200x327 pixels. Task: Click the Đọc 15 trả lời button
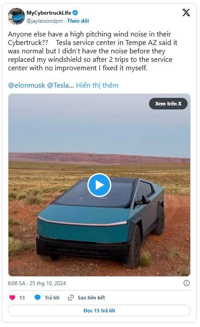point(99,311)
